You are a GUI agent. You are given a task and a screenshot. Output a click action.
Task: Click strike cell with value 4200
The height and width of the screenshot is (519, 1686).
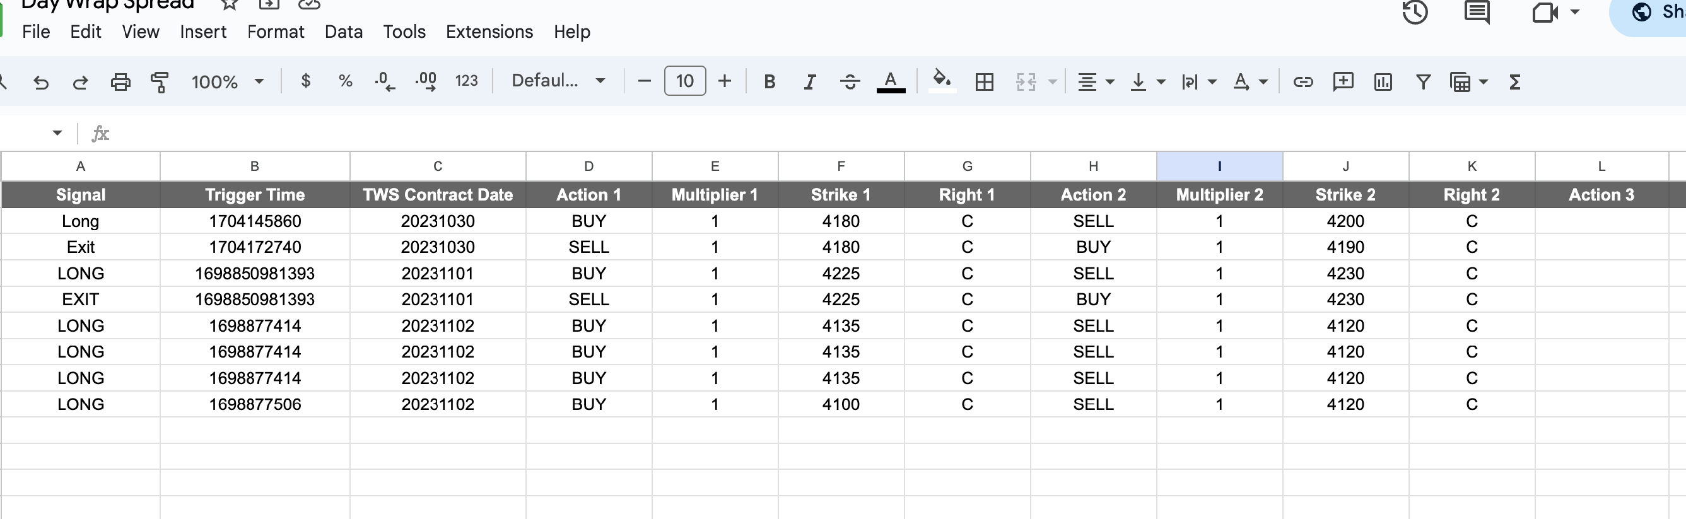pos(1345,221)
